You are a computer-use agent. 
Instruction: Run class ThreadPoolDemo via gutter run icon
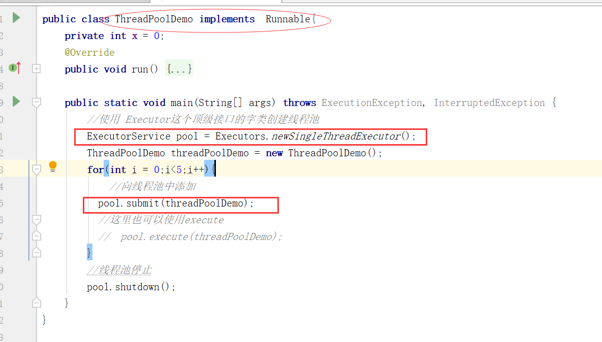point(16,18)
